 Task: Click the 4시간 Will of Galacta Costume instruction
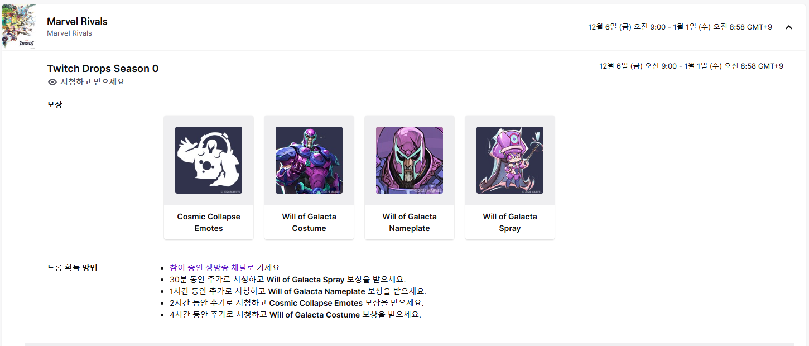(295, 315)
